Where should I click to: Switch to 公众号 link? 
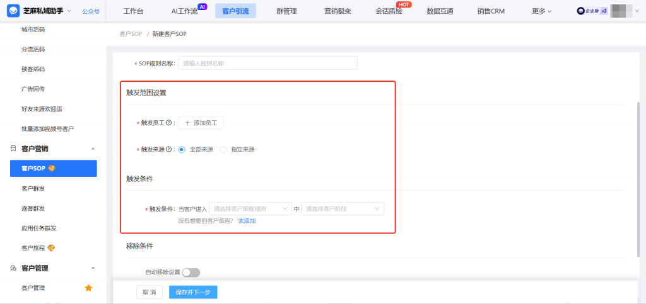click(91, 11)
